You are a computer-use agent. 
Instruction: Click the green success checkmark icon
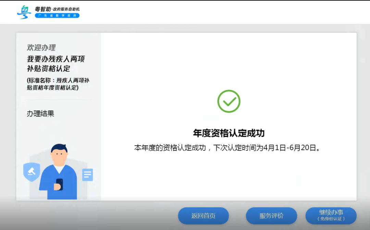coord(229,100)
